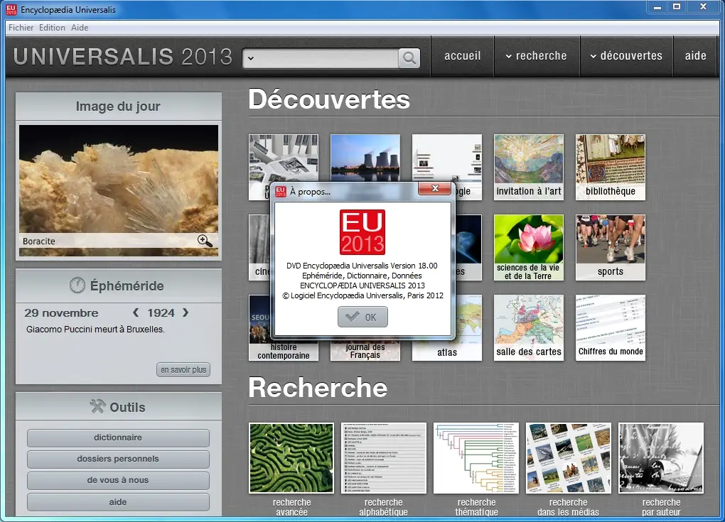Screen dimensions: 725x522
Task: Zoom the Boracite image with magnifier icon
Action: (x=205, y=241)
